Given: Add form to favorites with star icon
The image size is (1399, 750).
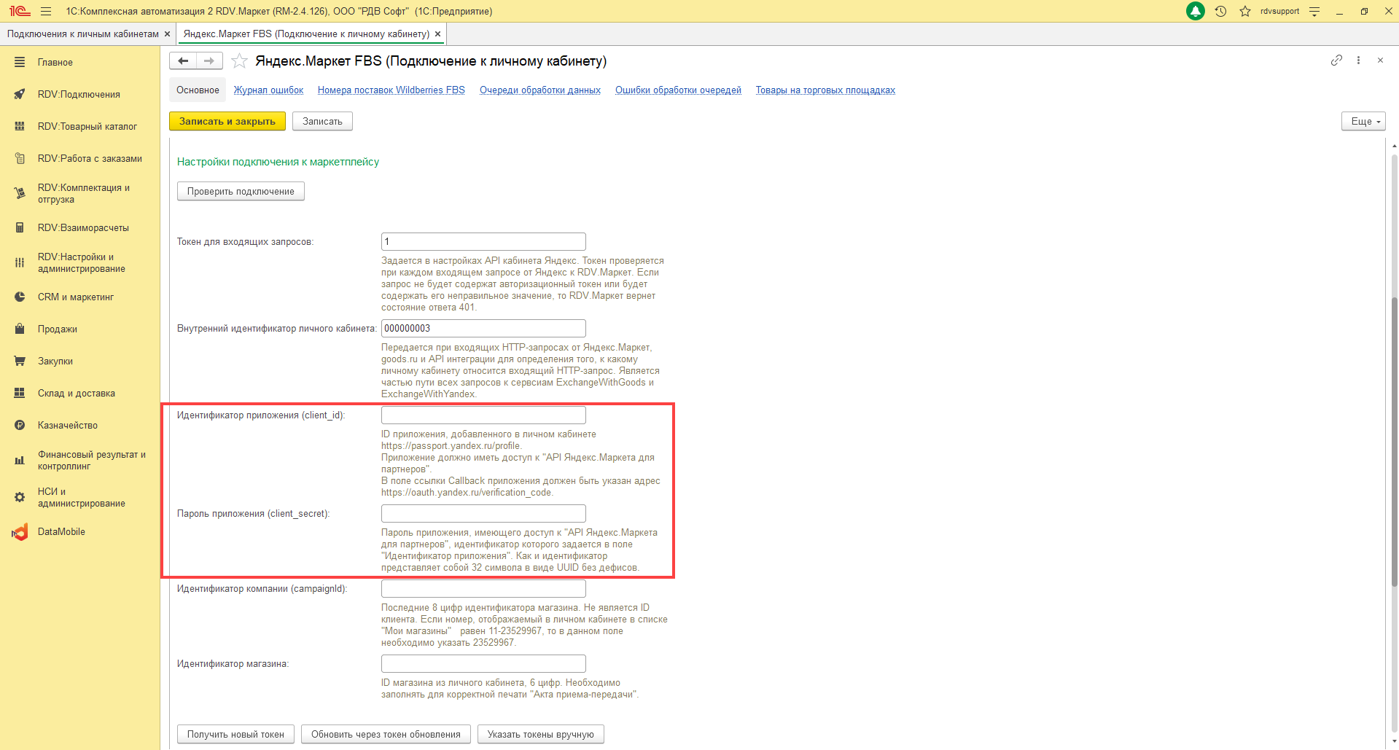Looking at the screenshot, I should (239, 61).
